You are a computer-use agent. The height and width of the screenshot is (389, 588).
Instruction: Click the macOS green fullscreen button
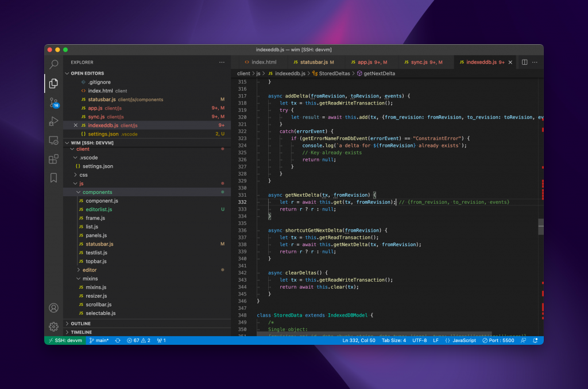point(65,49)
